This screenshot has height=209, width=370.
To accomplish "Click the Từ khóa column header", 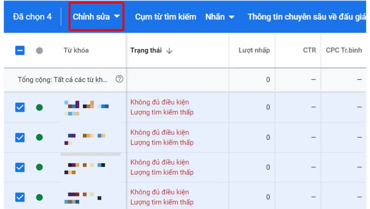I will (x=76, y=50).
